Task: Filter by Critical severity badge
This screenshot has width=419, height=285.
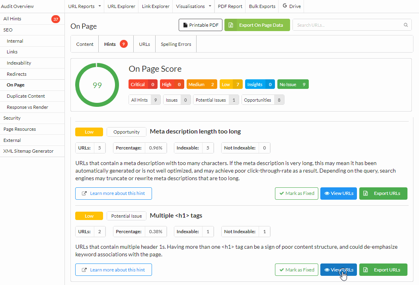Action: pyautogui.click(x=143, y=84)
